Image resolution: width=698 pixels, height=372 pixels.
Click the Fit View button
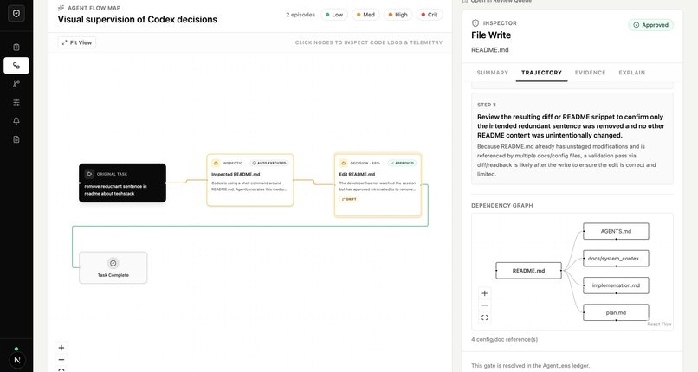pos(77,42)
